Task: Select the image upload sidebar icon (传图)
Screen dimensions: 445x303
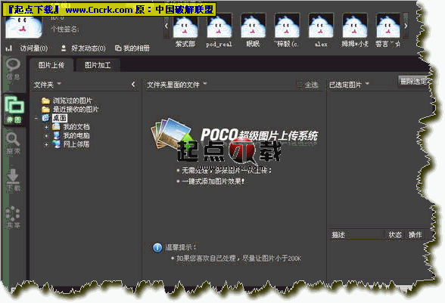Action: tap(14, 110)
